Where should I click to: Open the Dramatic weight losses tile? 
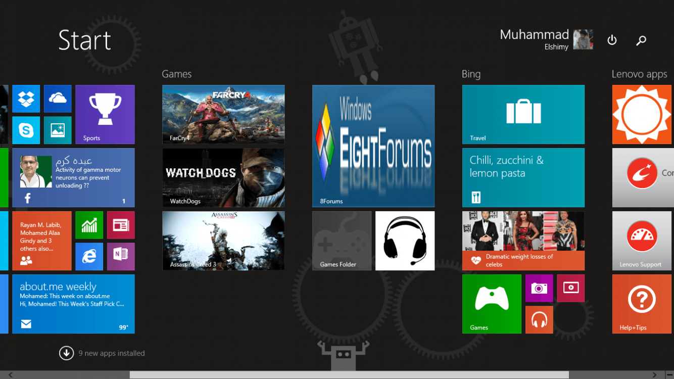523,241
